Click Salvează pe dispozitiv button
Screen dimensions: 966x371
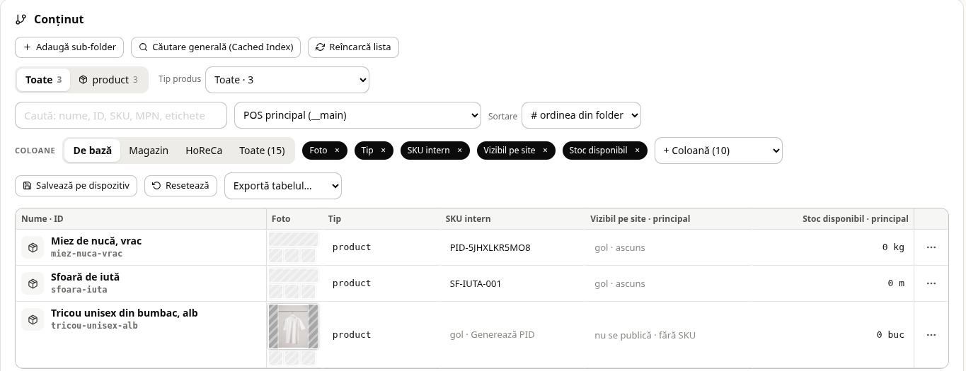(x=76, y=186)
